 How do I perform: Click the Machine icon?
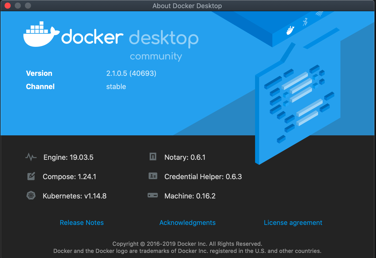coord(152,195)
